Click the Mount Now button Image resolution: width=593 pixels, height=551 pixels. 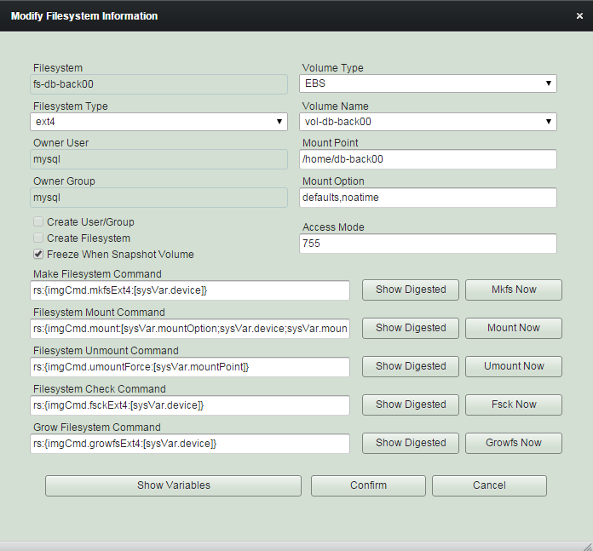click(x=514, y=328)
